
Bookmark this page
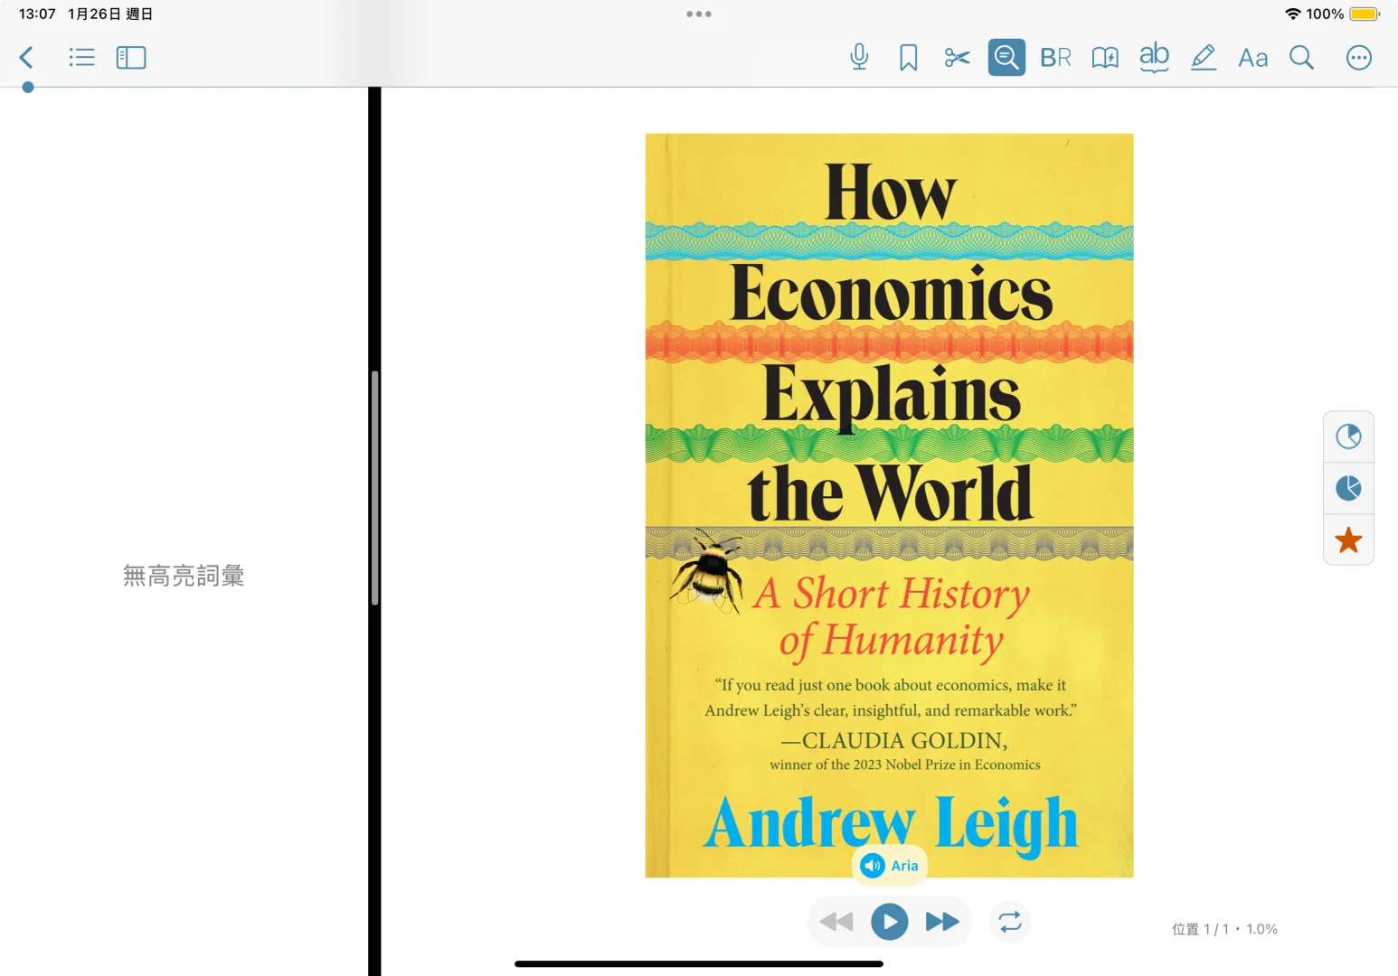click(x=909, y=58)
